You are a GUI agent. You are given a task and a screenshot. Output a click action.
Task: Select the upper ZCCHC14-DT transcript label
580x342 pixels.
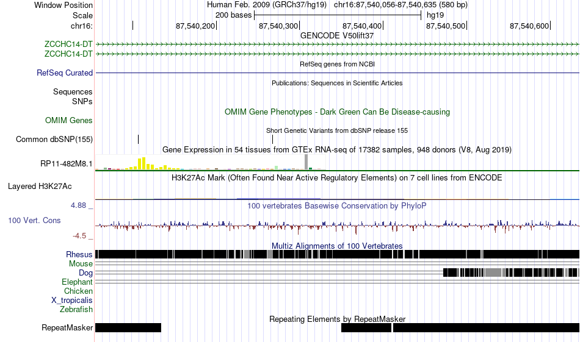pyautogui.click(x=68, y=45)
